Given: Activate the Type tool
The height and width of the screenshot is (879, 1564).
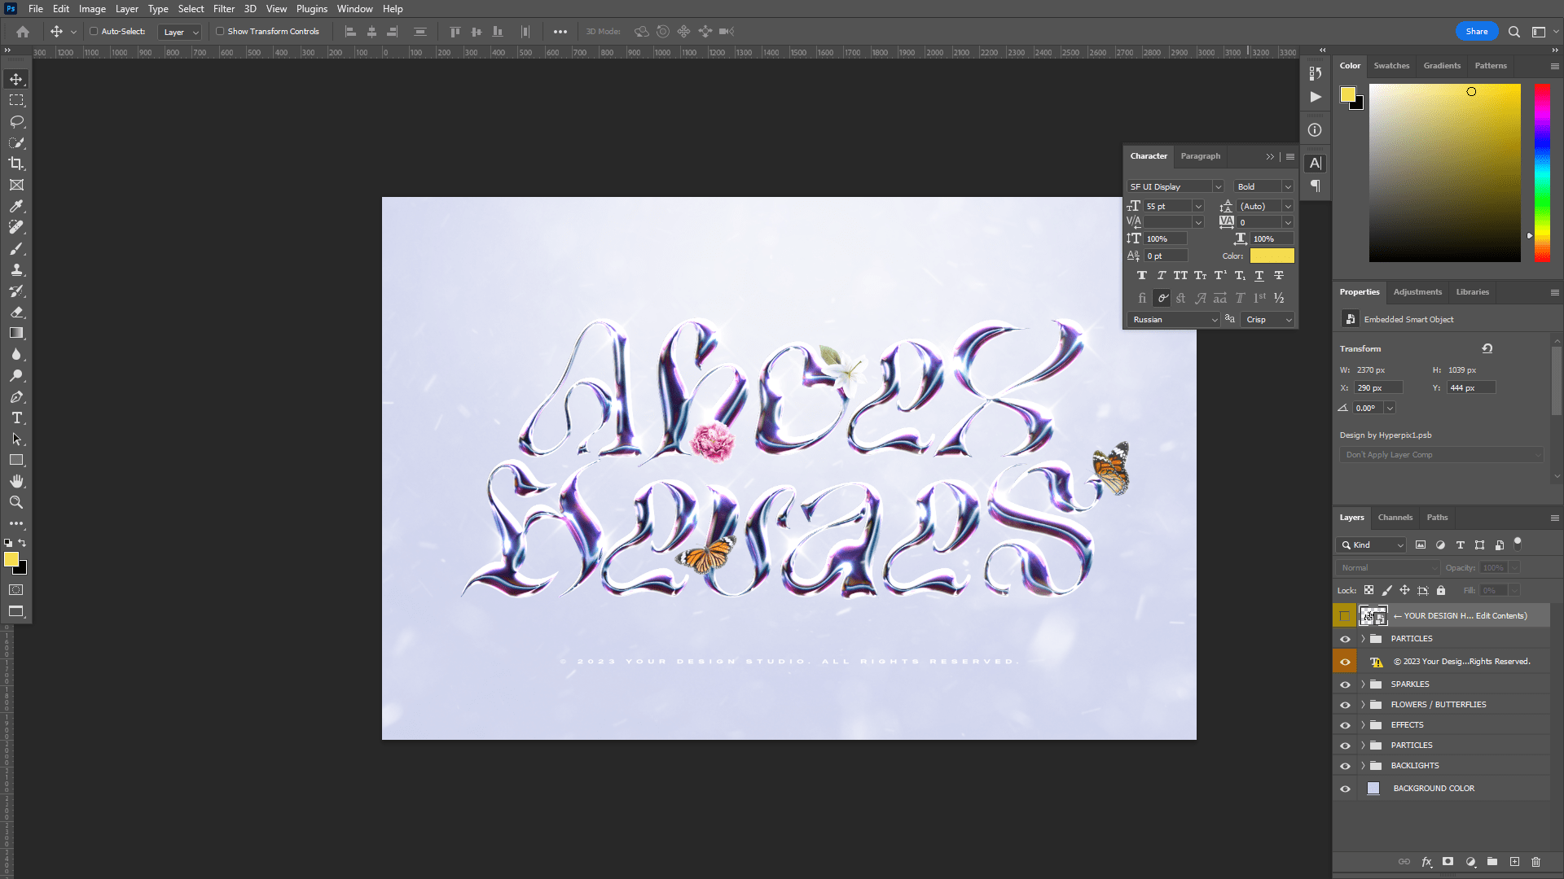Looking at the screenshot, I should click(16, 418).
